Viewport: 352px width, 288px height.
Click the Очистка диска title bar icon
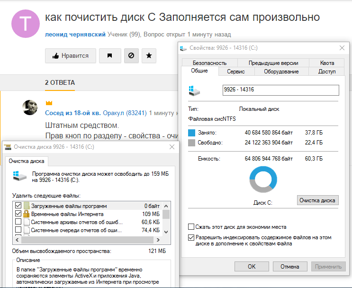tap(8, 147)
